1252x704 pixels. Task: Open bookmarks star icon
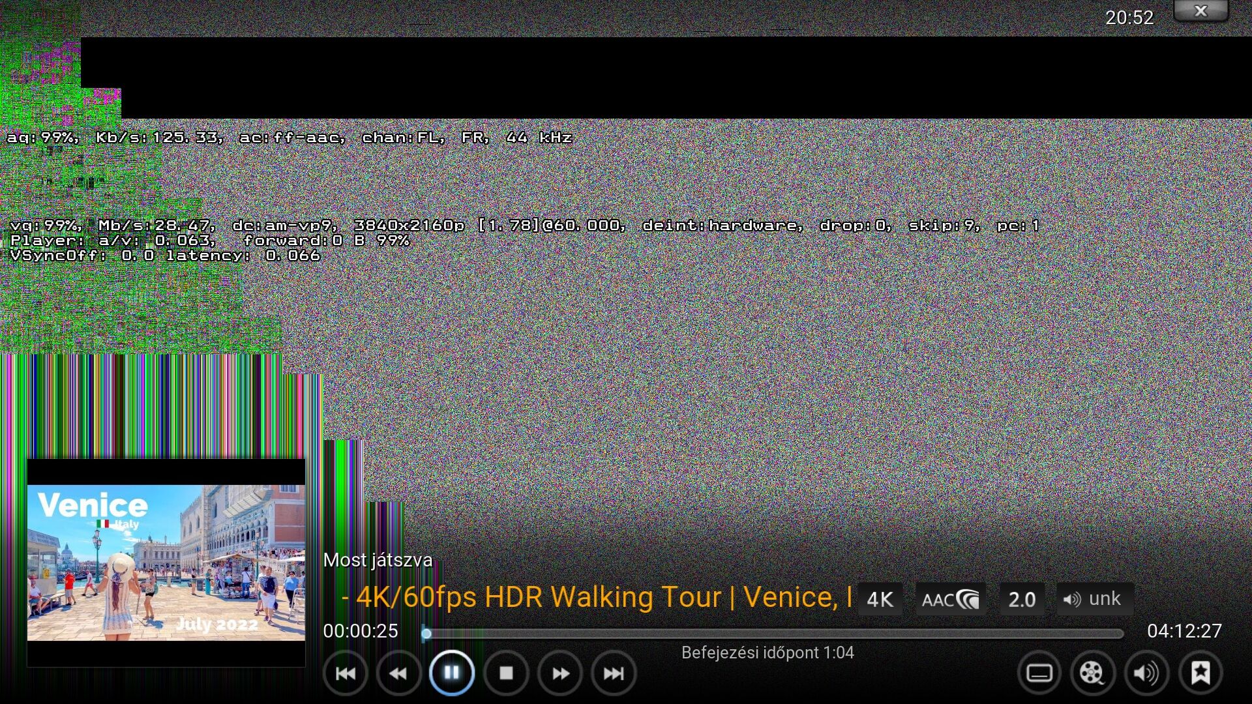click(x=1200, y=673)
